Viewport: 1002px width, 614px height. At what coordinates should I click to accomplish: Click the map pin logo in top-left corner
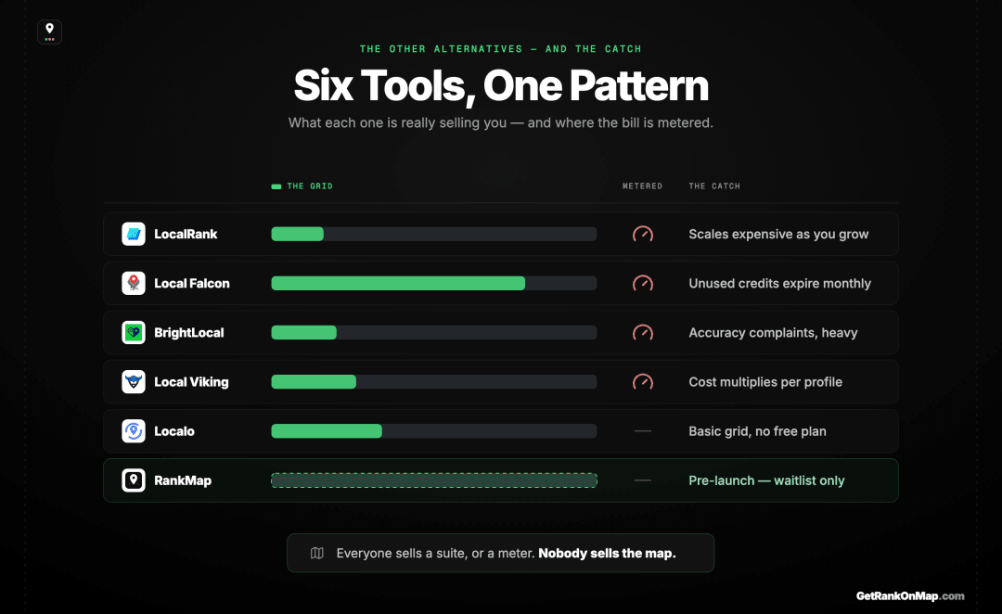(49, 32)
